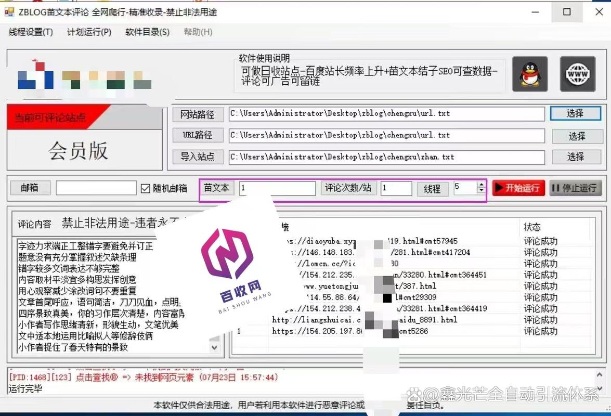This screenshot has width=611, height=416.
Task: Click the 评论次数/站 input field
Action: click(x=396, y=188)
